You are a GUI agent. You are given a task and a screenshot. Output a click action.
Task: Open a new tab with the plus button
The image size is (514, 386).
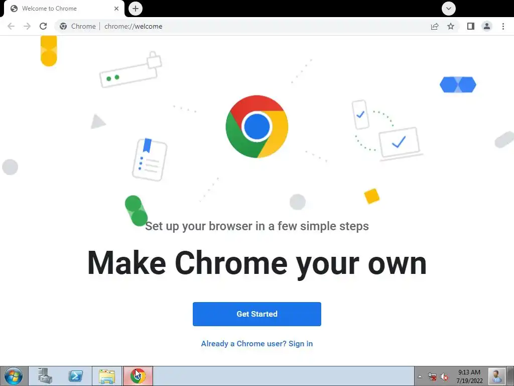coord(136,9)
